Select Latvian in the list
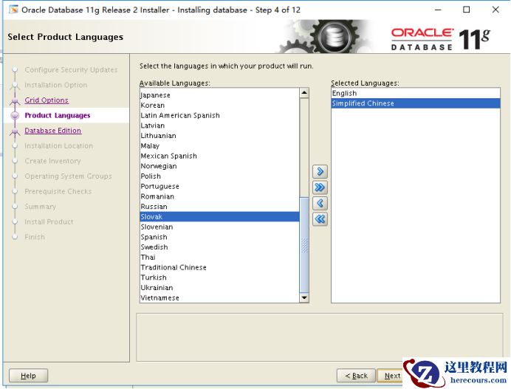This screenshot has height=389, width=511. pos(219,125)
